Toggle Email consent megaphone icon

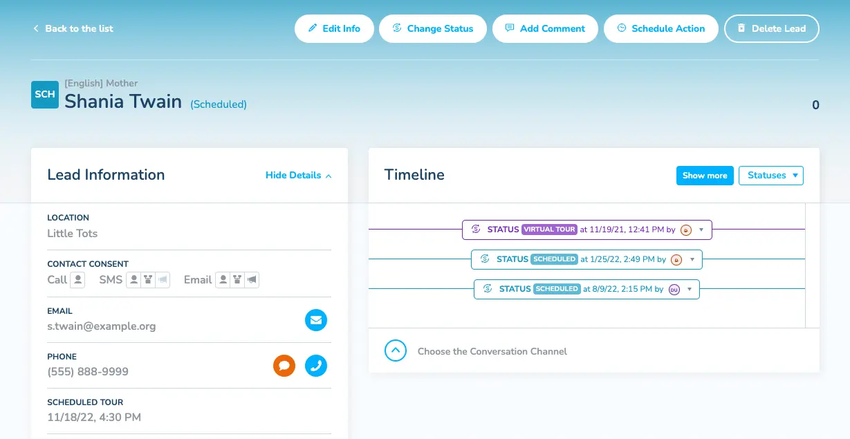(x=252, y=280)
